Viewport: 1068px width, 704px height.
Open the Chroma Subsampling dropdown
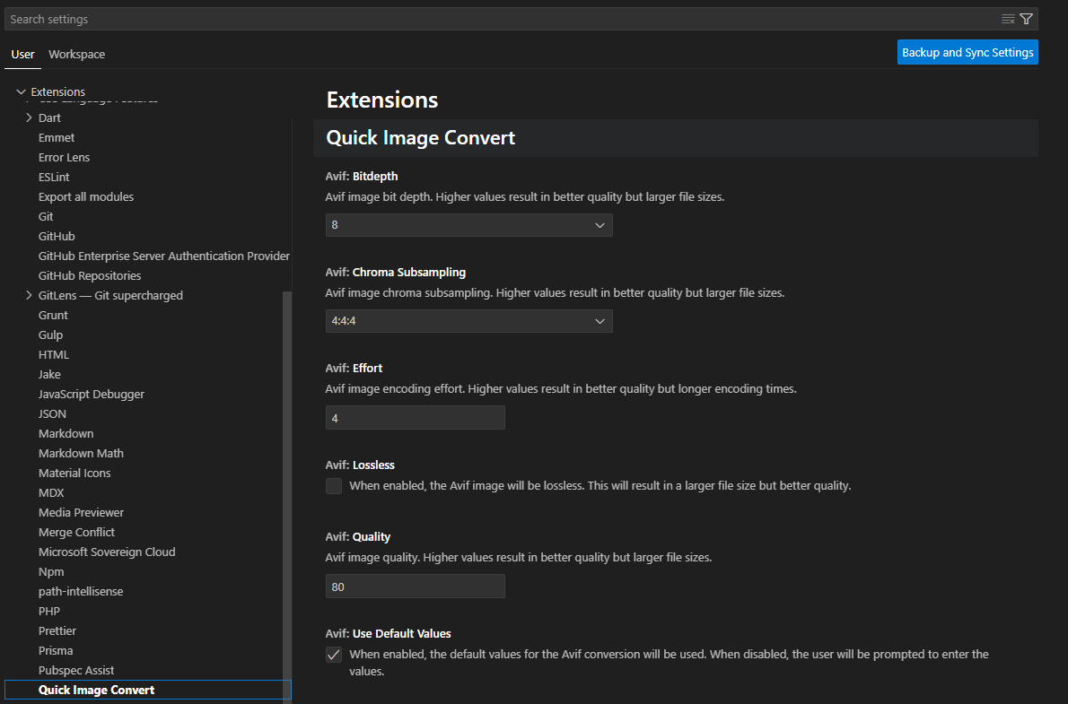(x=468, y=321)
